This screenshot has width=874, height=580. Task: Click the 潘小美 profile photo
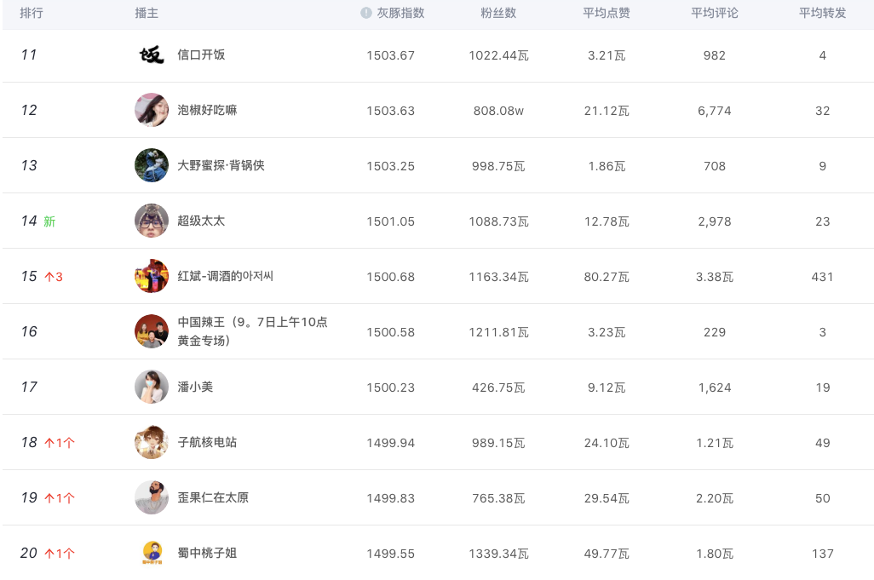pos(152,387)
